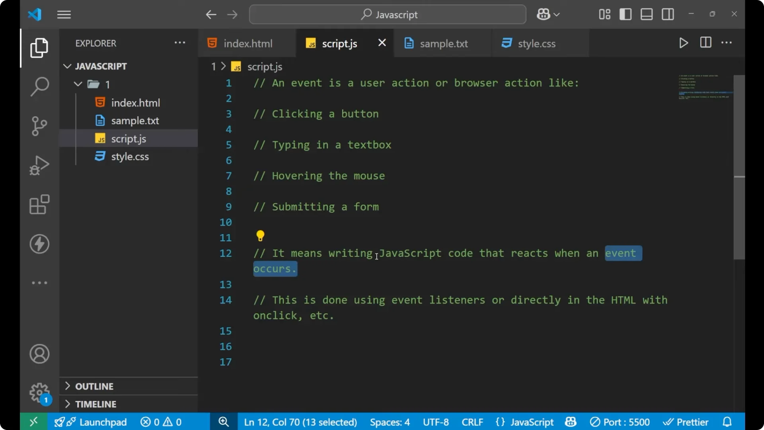Toggle the bottom panel visibility
The height and width of the screenshot is (430, 764).
click(646, 14)
